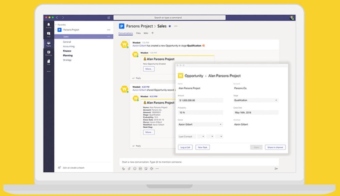This screenshot has height=196, width=340.
Task: Click More button in second Woobot card
Action: (149, 132)
